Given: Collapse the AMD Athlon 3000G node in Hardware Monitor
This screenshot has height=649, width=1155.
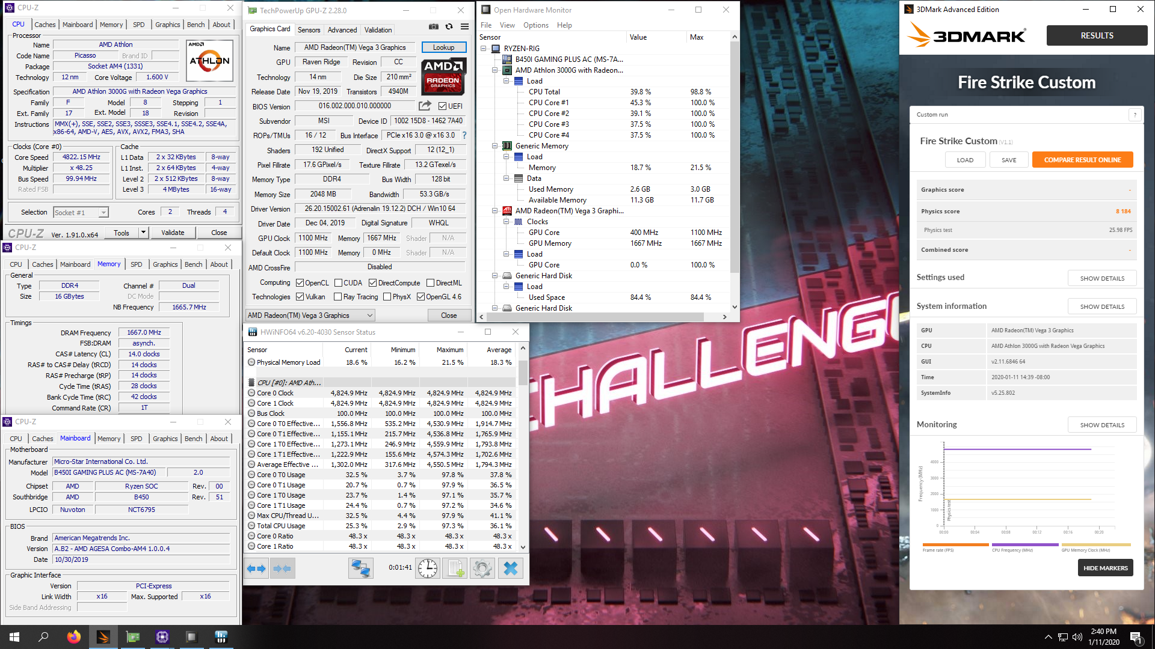Looking at the screenshot, I should coord(495,70).
